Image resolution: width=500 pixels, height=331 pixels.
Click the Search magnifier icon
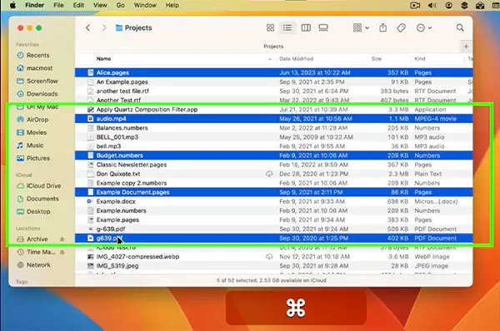(460, 27)
